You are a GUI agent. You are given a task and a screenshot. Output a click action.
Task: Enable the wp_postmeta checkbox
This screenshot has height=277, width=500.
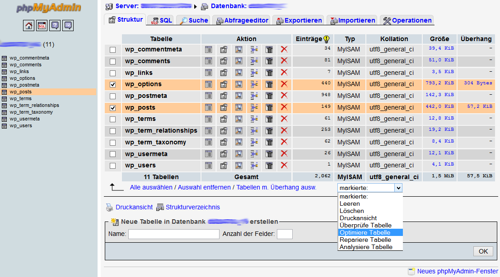(112, 96)
